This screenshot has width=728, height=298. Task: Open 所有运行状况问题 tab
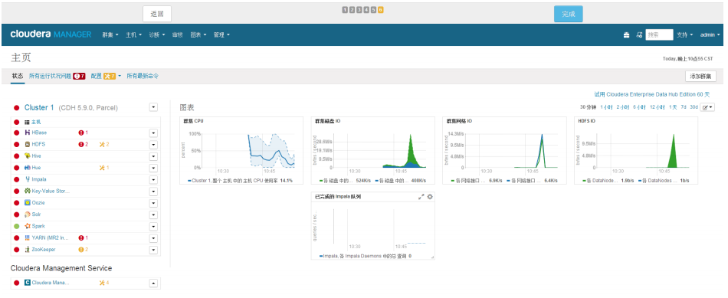point(57,76)
